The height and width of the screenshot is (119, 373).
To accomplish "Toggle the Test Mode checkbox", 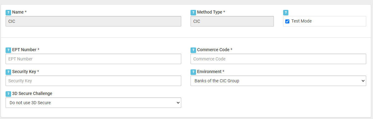I will point(287,21).
